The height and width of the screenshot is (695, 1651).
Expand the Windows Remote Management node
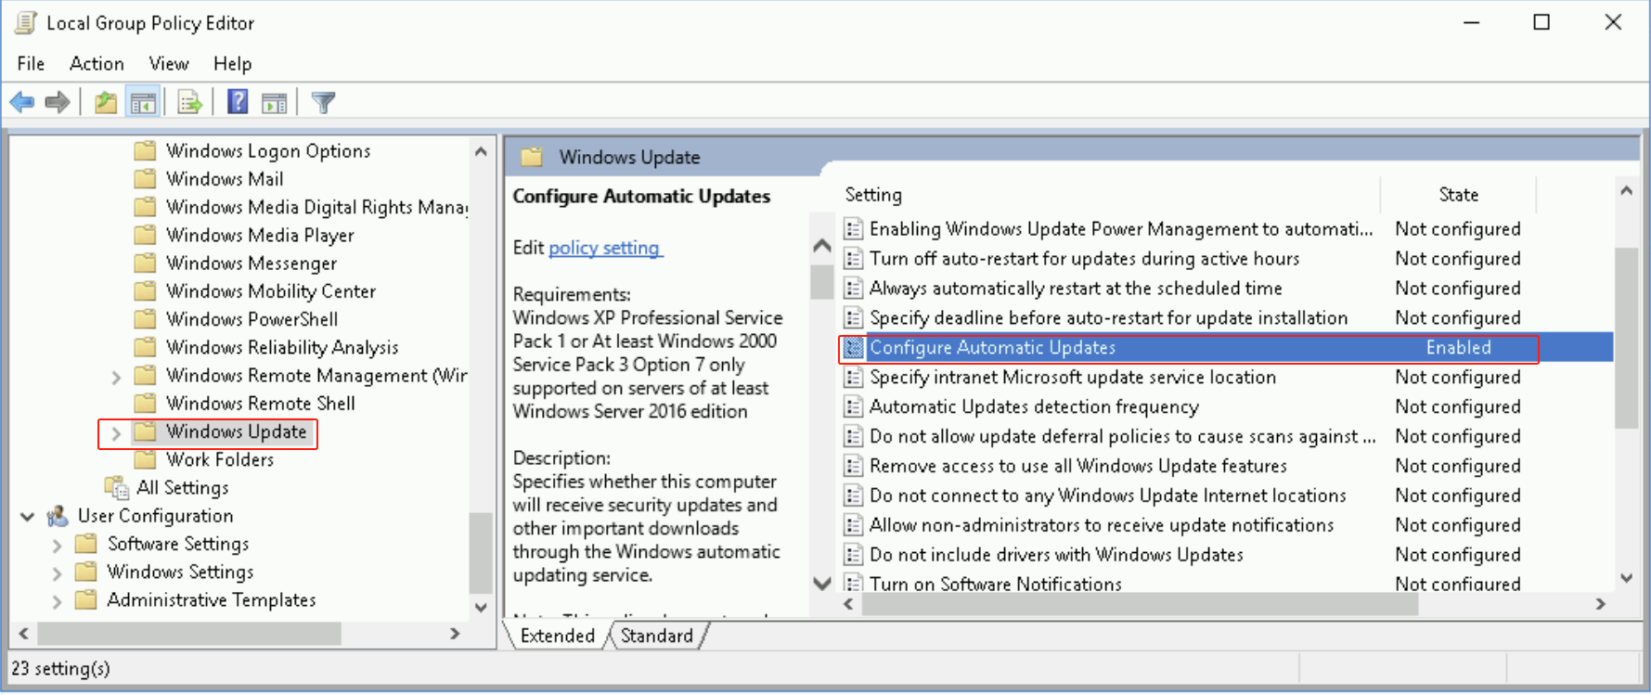[116, 377]
